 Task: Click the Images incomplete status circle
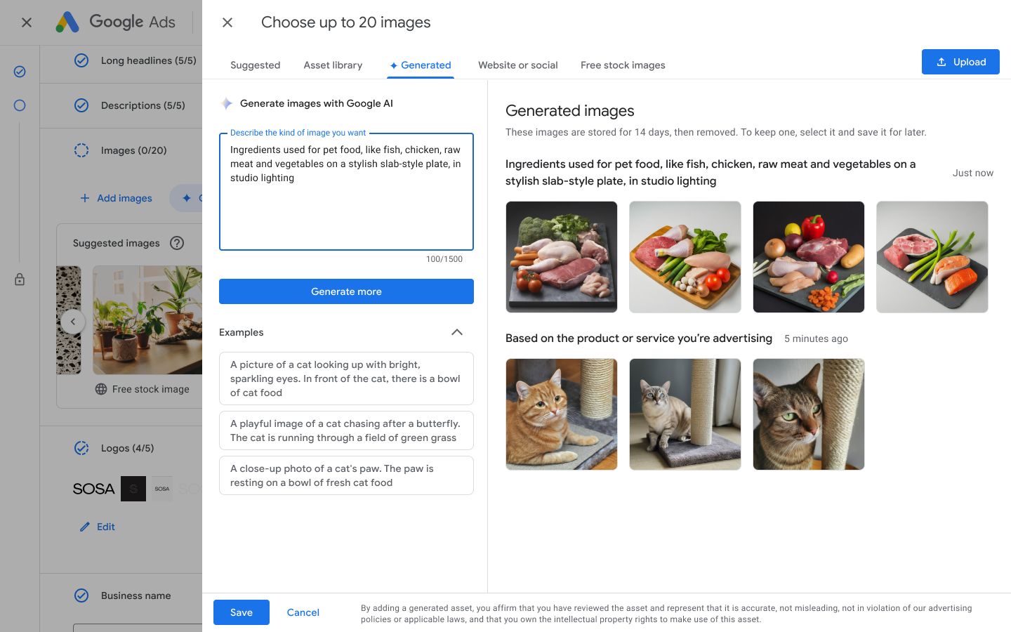coord(81,150)
